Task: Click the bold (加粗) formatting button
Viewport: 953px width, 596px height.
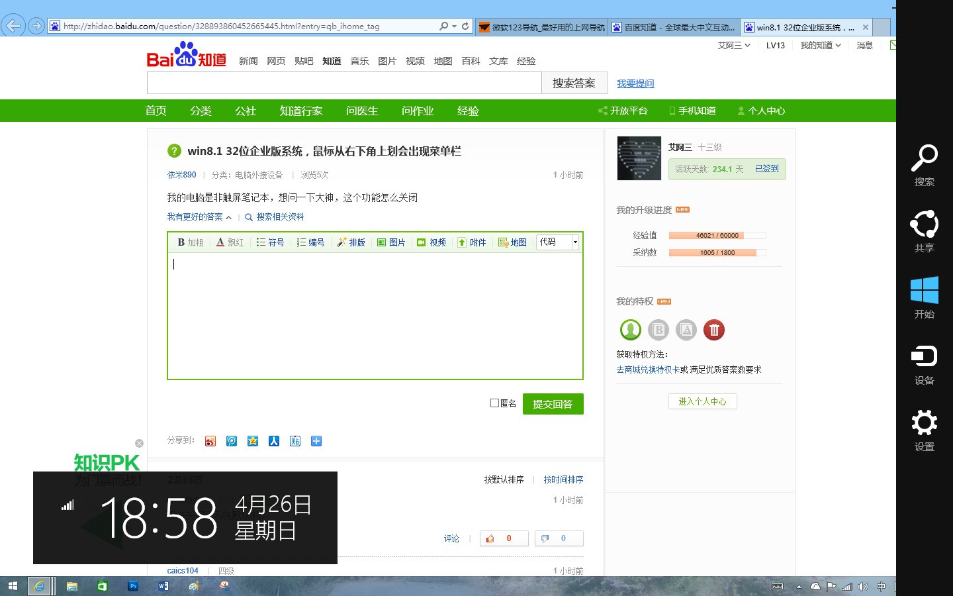Action: click(191, 242)
